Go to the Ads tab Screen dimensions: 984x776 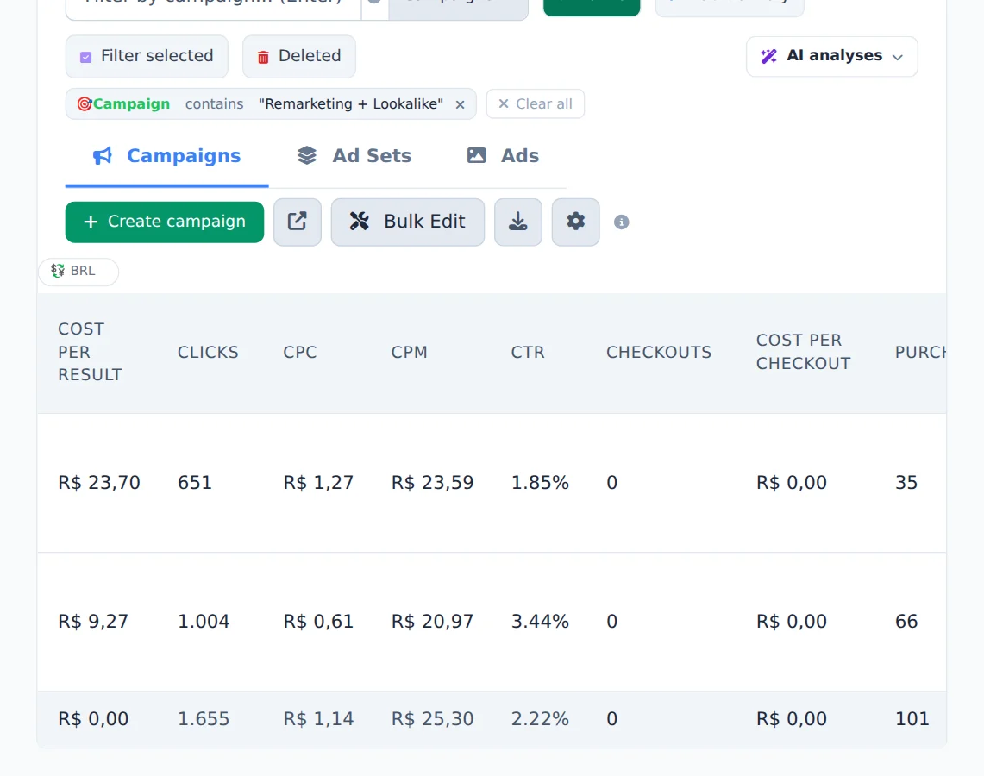point(503,155)
